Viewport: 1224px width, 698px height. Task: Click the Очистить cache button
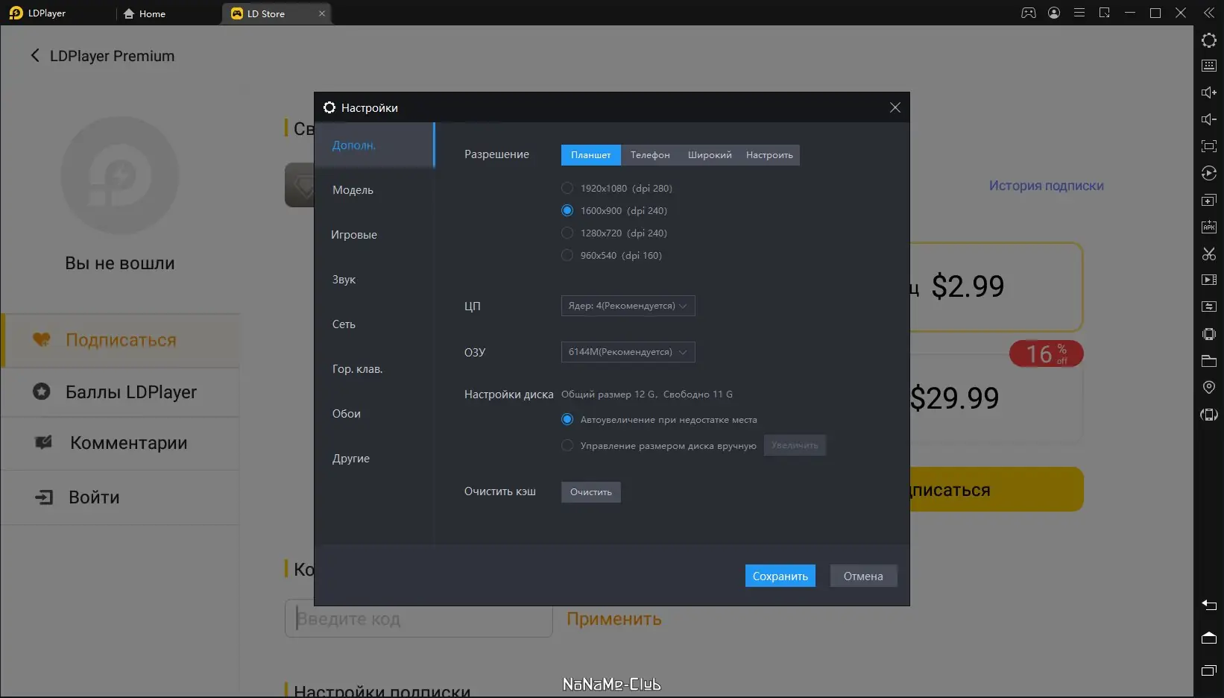(x=591, y=492)
